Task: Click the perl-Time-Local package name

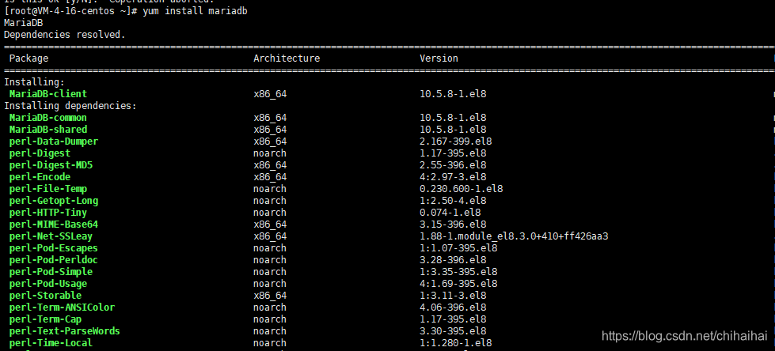Action: pos(51,342)
